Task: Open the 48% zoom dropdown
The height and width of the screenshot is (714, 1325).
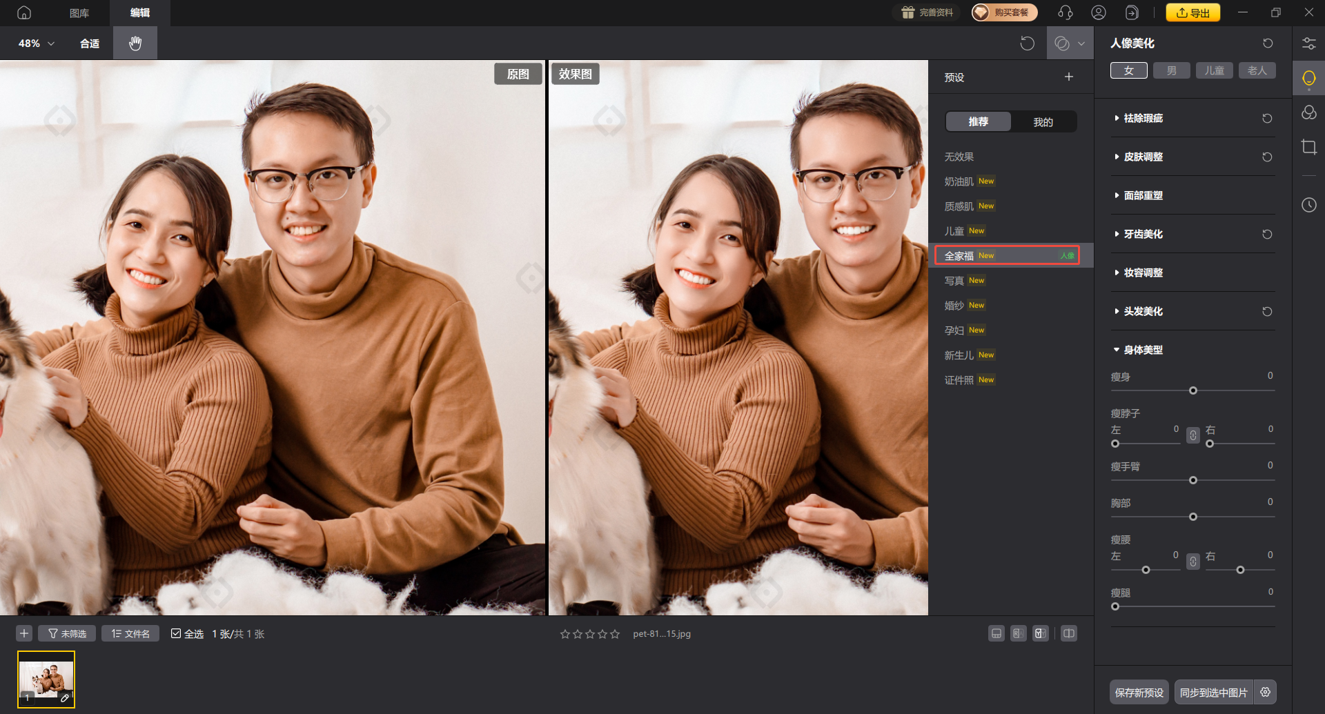Action: tap(37, 43)
